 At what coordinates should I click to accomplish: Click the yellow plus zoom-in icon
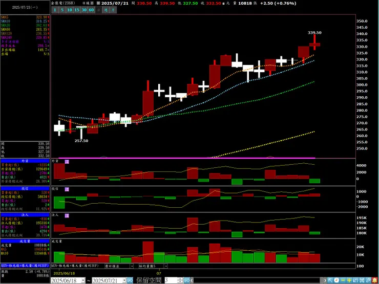coord(349,280)
